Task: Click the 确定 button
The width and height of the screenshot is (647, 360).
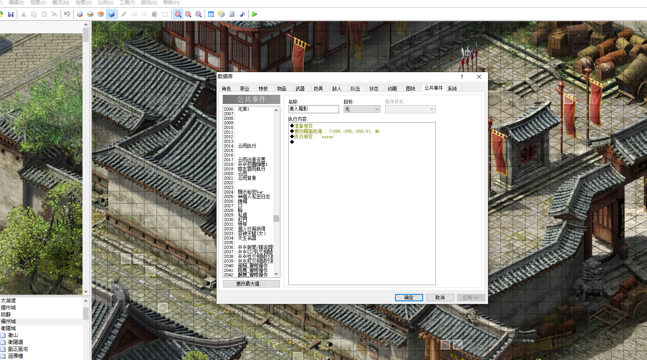Action: pyautogui.click(x=409, y=297)
